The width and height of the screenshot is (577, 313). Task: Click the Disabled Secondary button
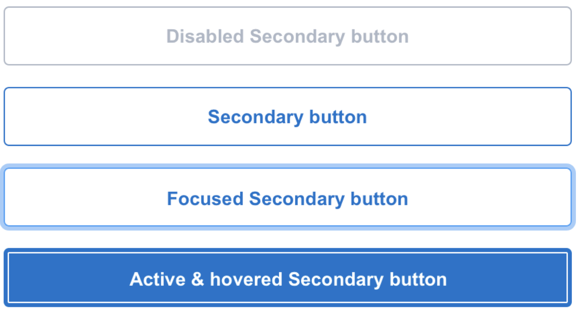(287, 36)
